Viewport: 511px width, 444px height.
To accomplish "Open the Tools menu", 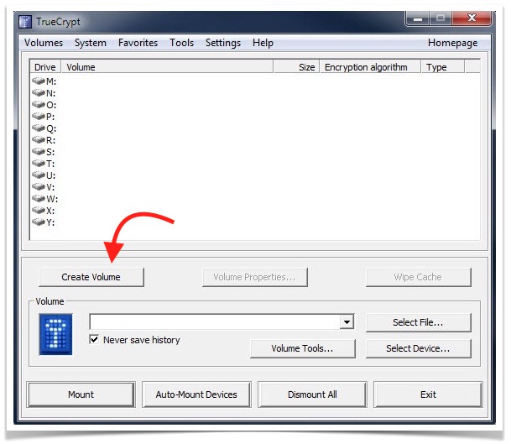I will [181, 43].
